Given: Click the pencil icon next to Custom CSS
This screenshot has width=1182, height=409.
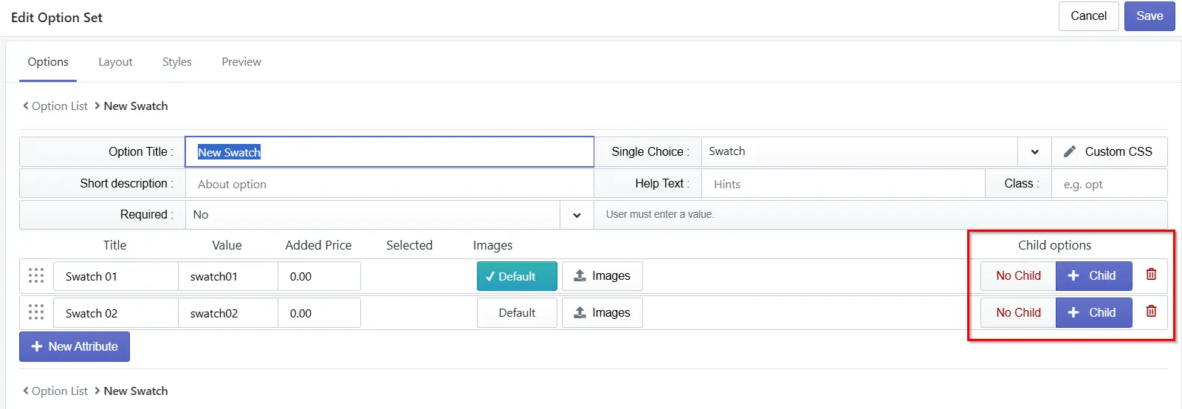Looking at the screenshot, I should pos(1070,151).
